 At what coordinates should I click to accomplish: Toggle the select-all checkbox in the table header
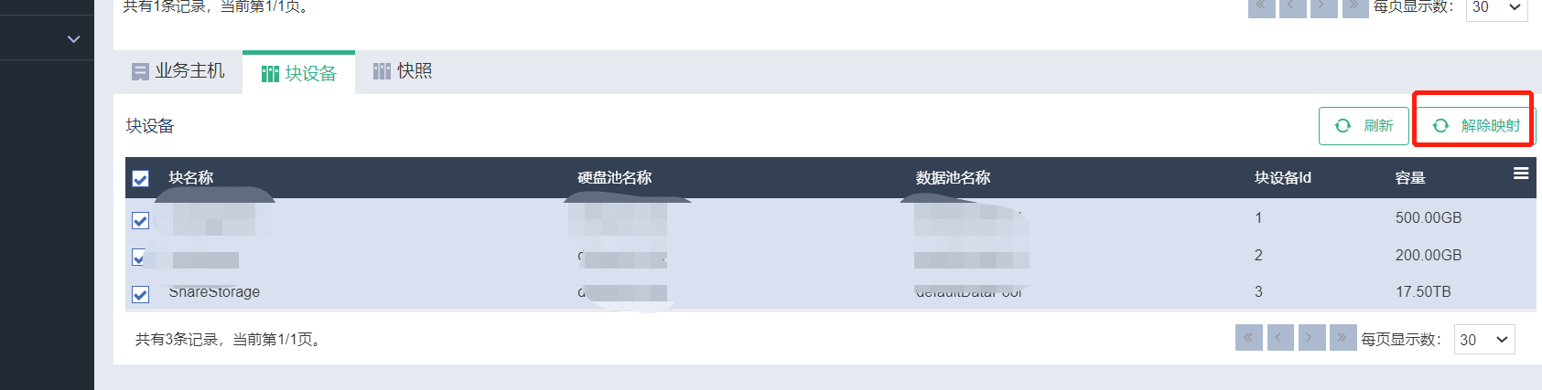140,179
